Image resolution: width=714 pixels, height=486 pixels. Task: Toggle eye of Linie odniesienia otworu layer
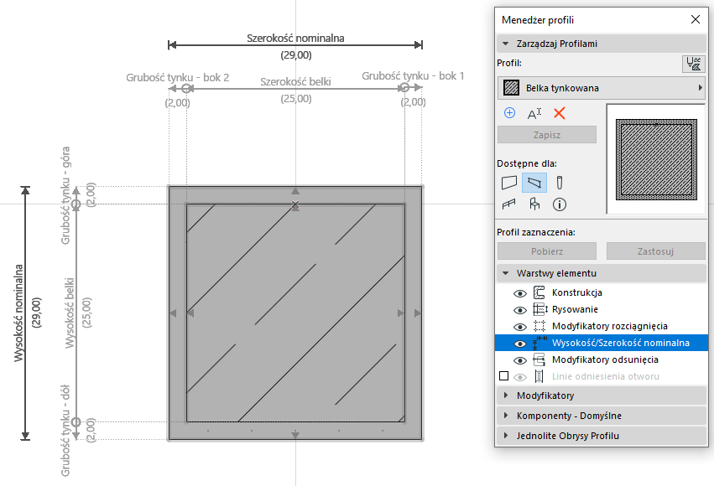[x=519, y=377]
